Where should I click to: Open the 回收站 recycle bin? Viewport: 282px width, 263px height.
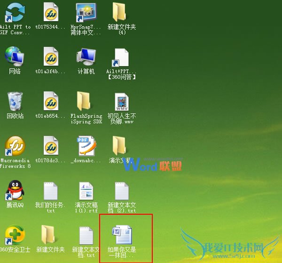(15, 101)
